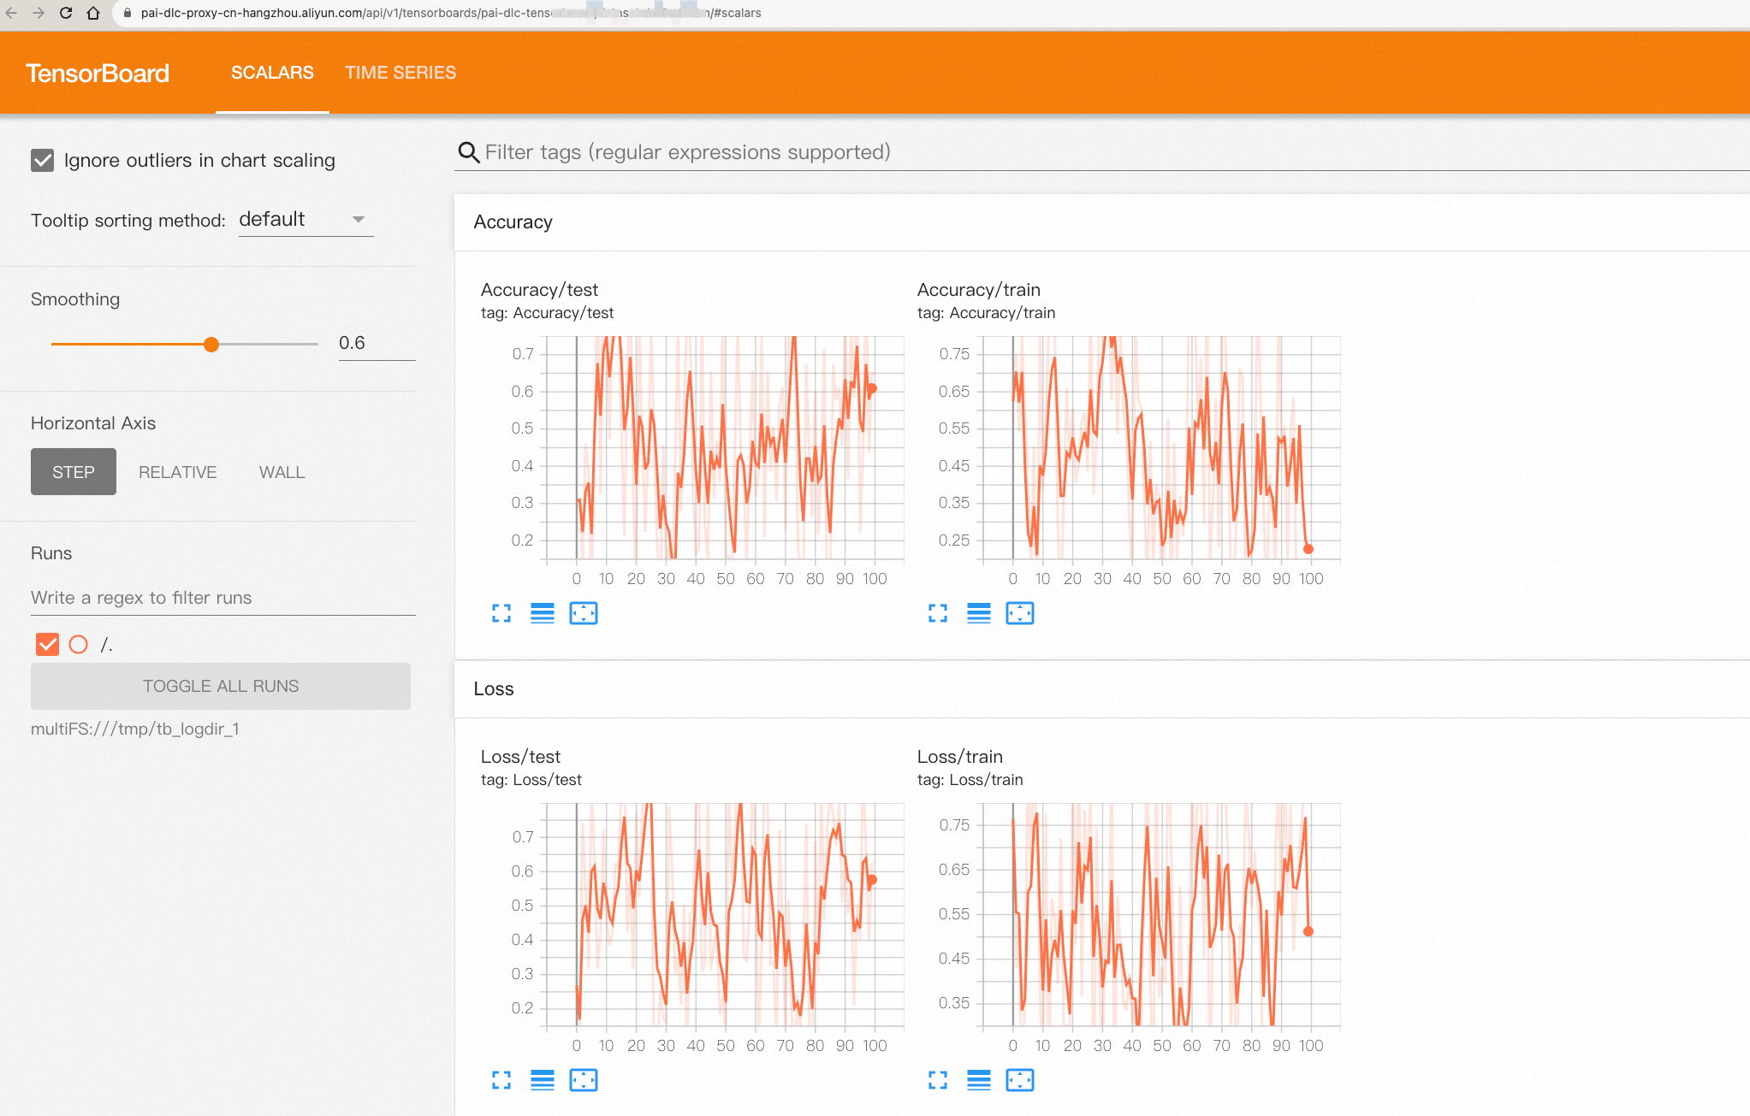This screenshot has width=1750, height=1116.
Task: Expand Loss/train chart to full size
Action: click(938, 1080)
